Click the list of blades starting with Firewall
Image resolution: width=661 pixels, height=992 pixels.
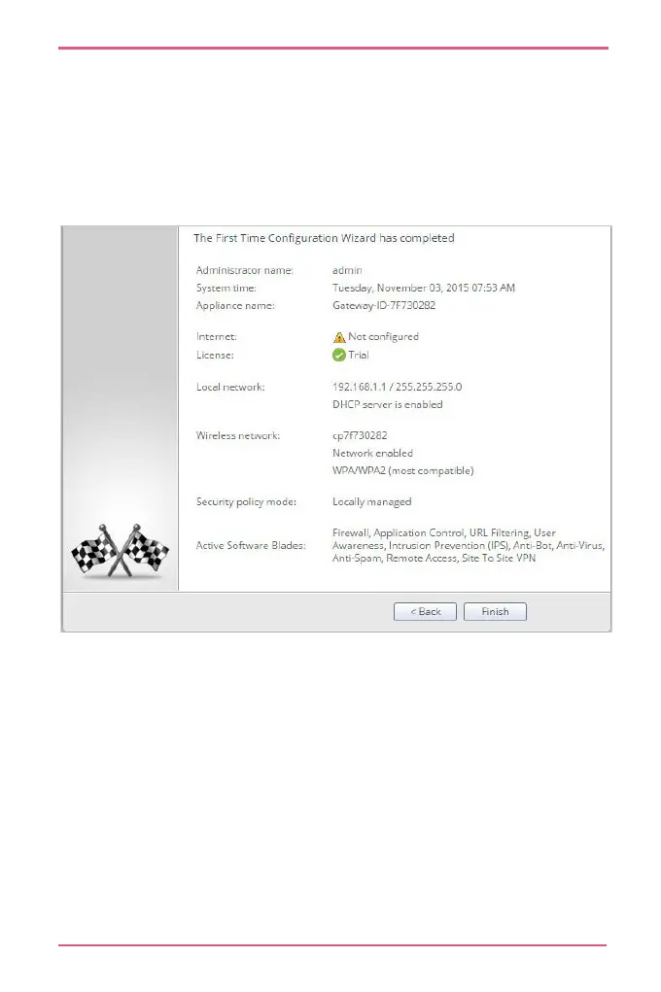point(468,545)
